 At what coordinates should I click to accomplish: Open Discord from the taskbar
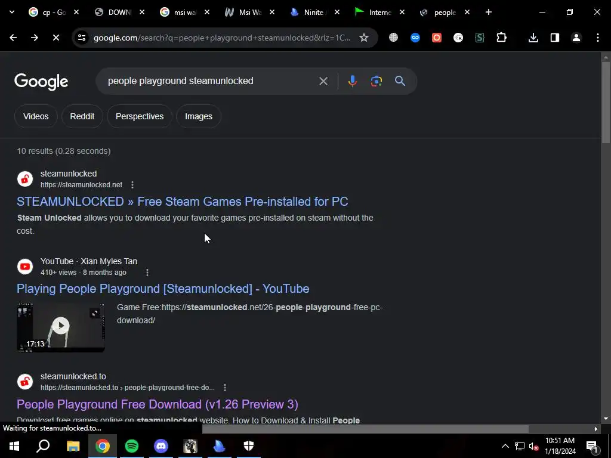161,446
